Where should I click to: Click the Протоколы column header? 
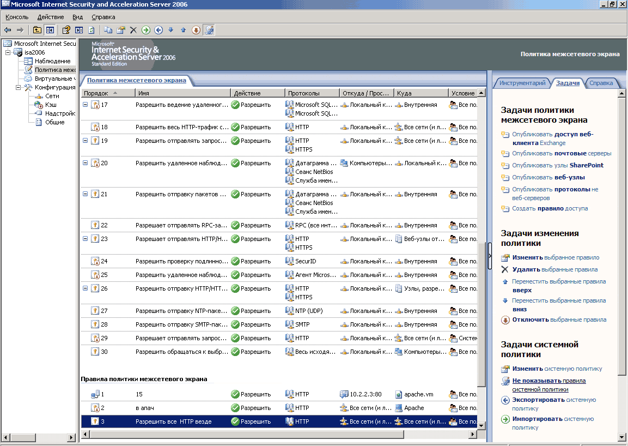point(312,93)
